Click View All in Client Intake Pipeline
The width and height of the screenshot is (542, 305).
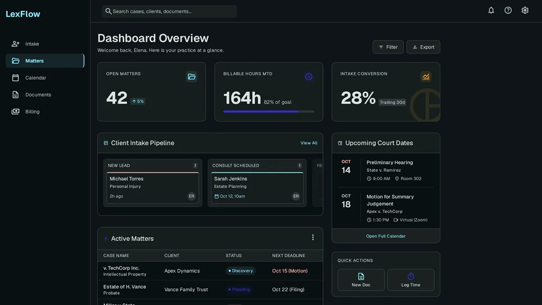[x=309, y=143]
